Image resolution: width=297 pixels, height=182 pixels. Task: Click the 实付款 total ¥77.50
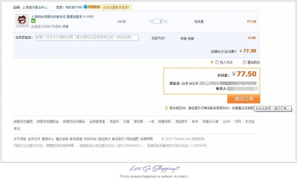click(x=244, y=74)
